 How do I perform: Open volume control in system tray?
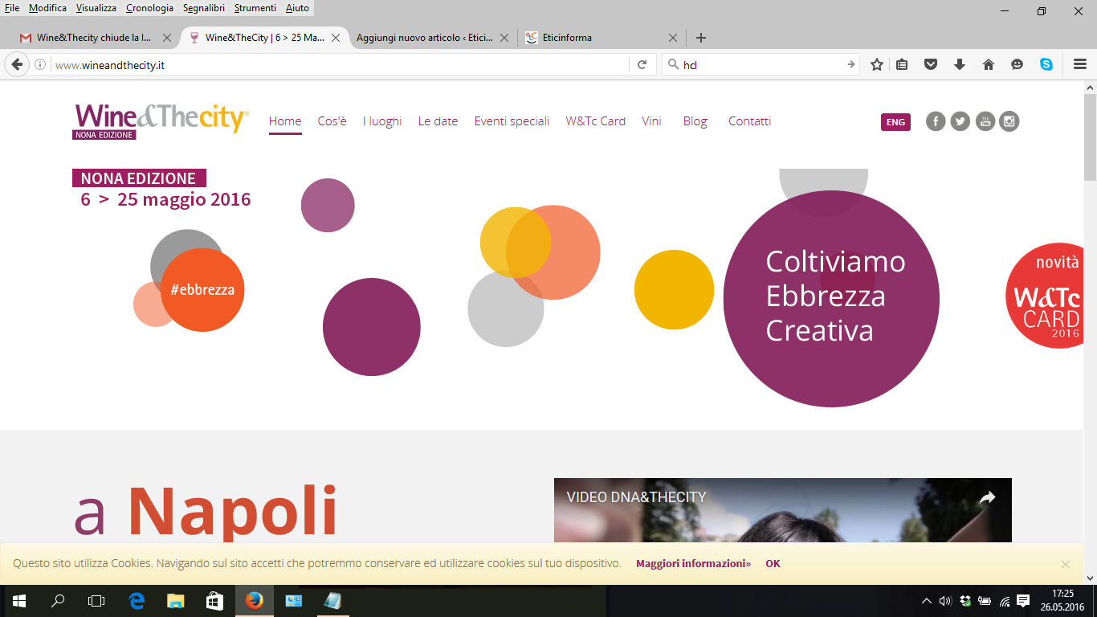[x=945, y=601]
